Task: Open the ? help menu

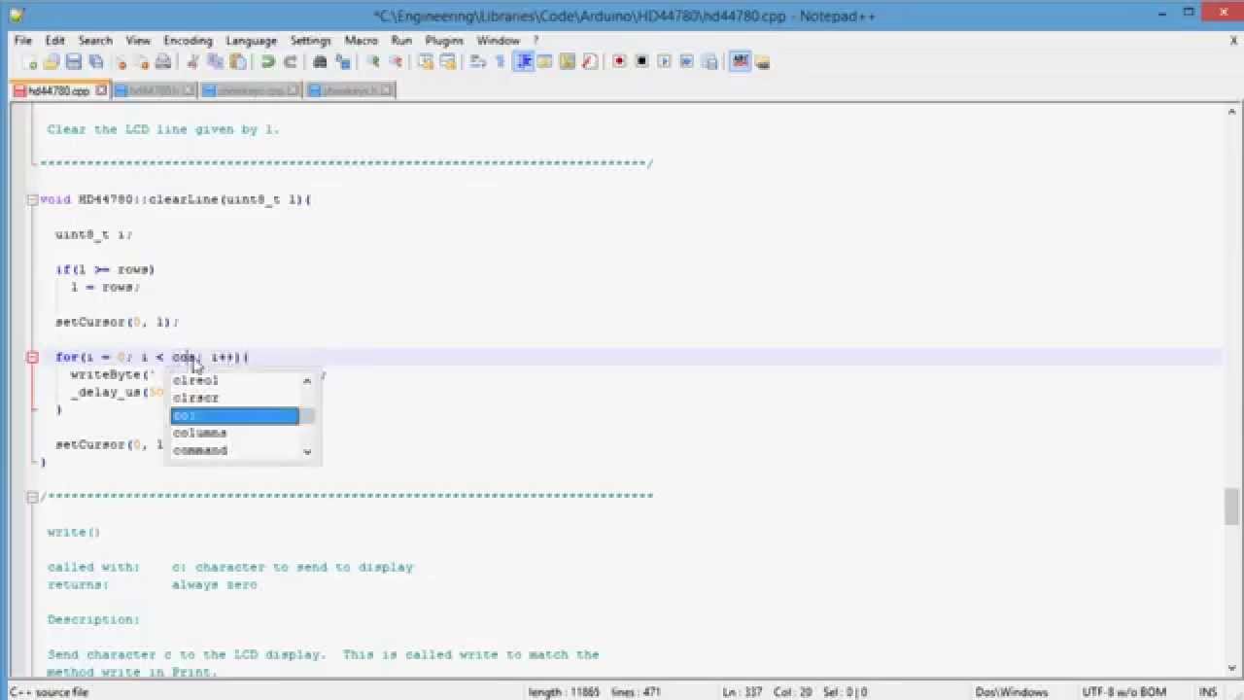Action: pyautogui.click(x=536, y=41)
